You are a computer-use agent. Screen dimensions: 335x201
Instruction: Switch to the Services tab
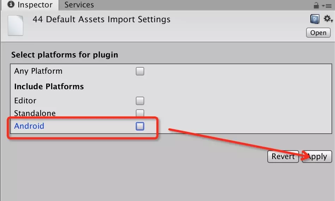[x=79, y=5]
